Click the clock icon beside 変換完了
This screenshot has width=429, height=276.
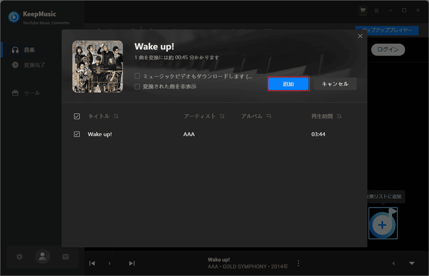coord(15,65)
